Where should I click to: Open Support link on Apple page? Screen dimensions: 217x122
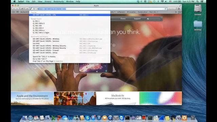[137, 19]
